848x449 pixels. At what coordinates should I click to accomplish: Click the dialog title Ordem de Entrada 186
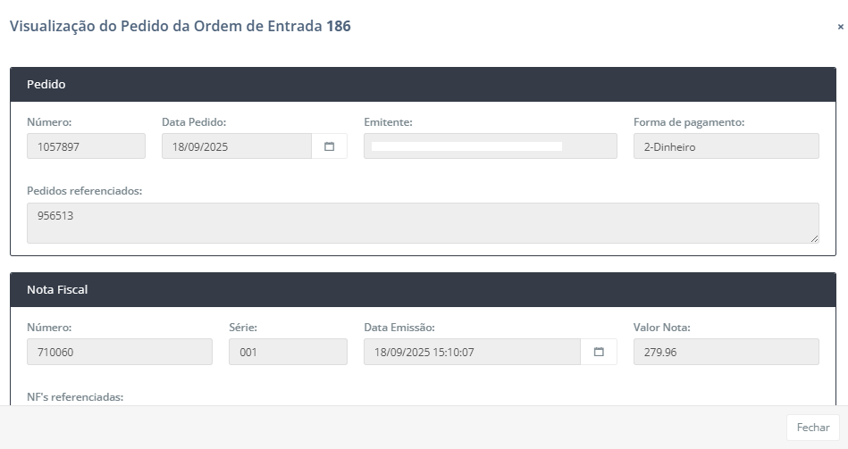tap(180, 27)
